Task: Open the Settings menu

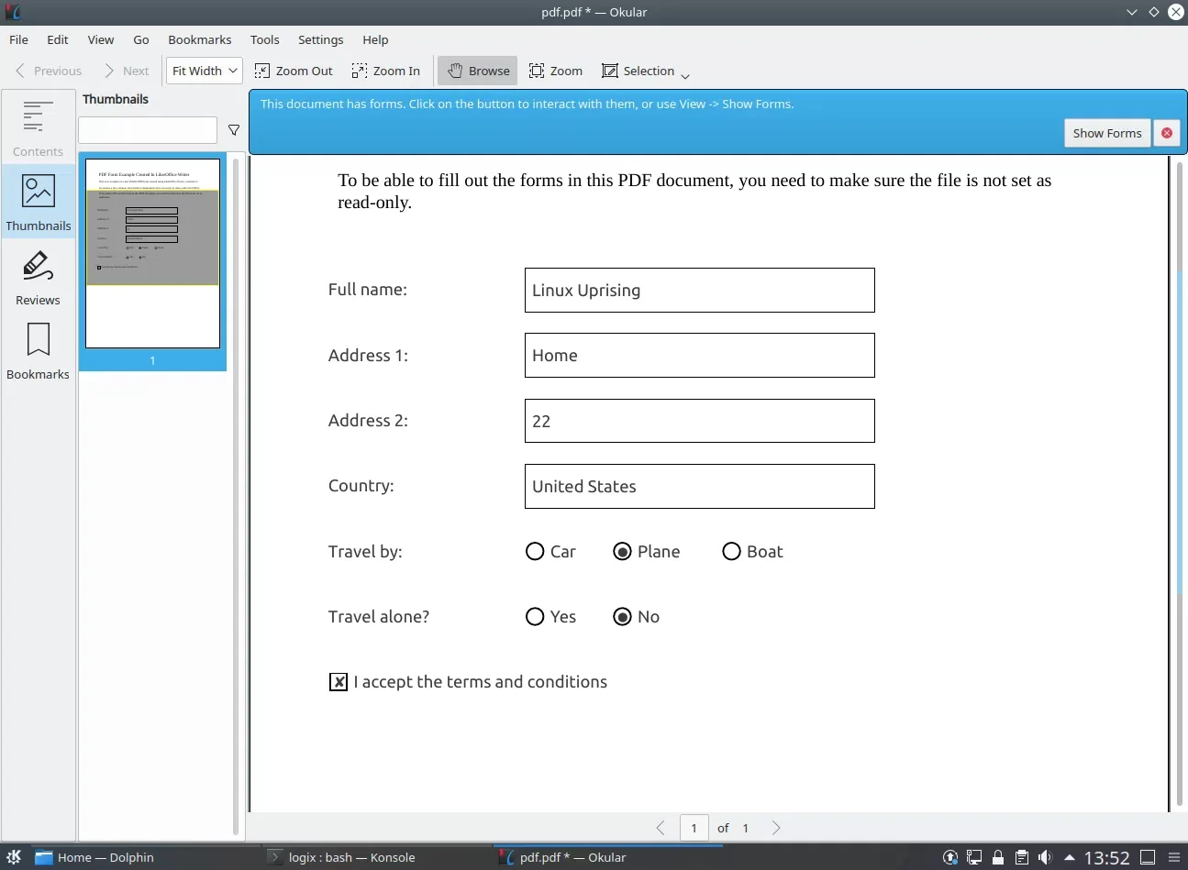Action: click(x=320, y=39)
